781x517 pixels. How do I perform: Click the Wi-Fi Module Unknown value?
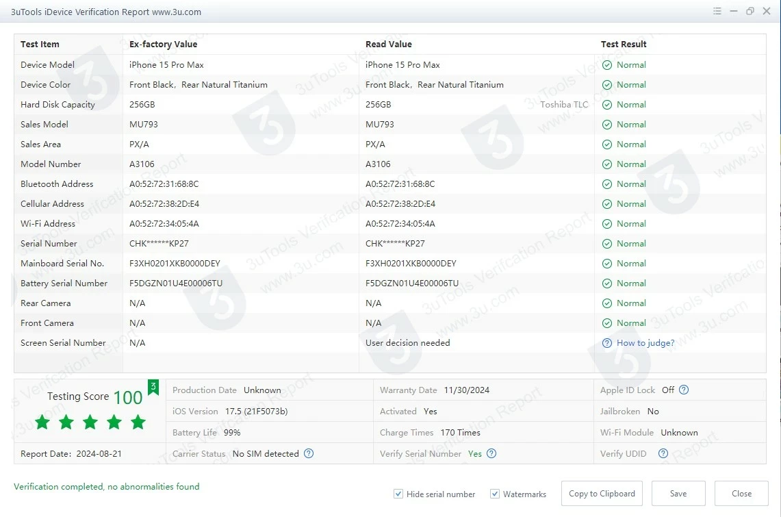(680, 433)
